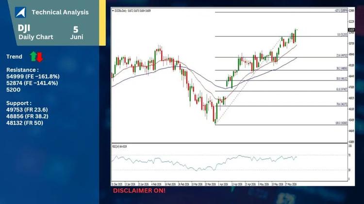Click support level 48132 (FR 50)
364x204 pixels.
click(x=25, y=123)
